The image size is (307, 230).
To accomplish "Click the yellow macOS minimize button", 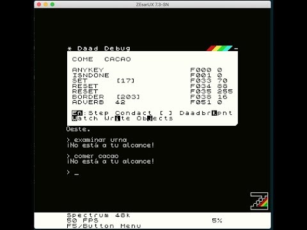I will (x=45, y=4).
